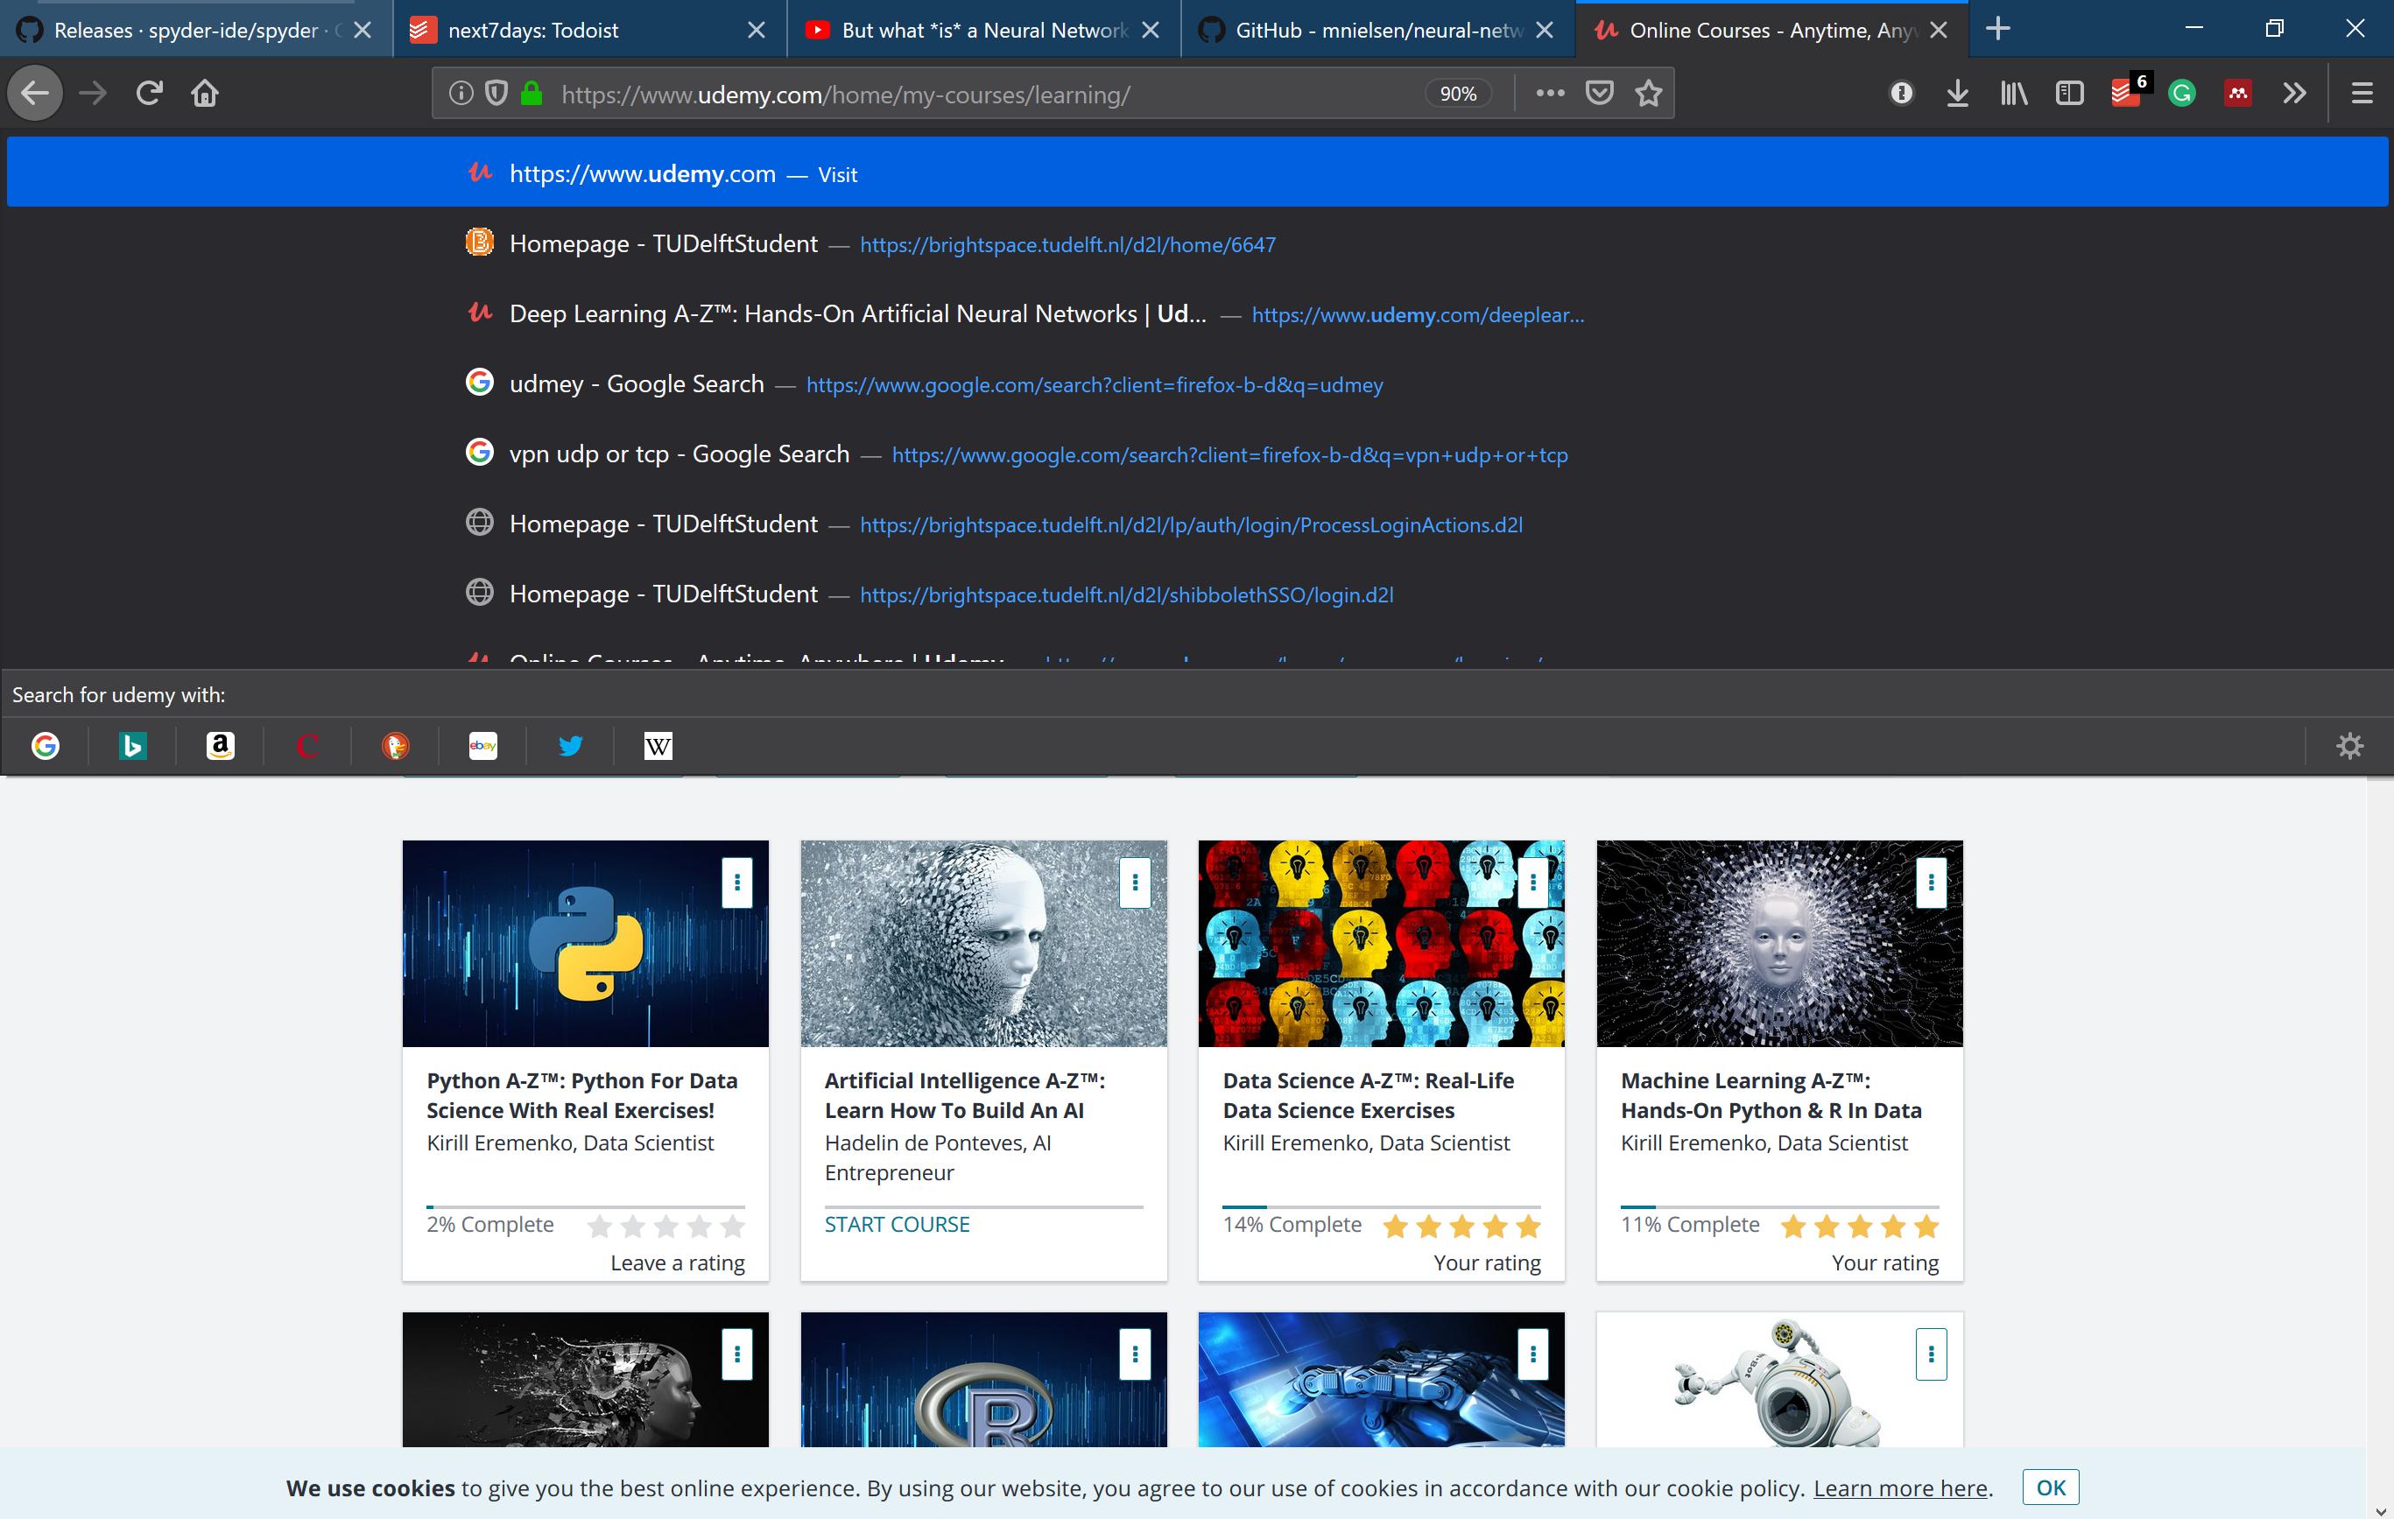Accept cookies with OK button
The height and width of the screenshot is (1519, 2394).
pyautogui.click(x=2050, y=1487)
